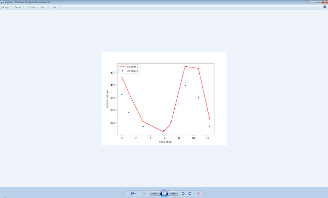328x198 pixels.
Task: Close the Photo Viewer window
Action: (324, 2)
